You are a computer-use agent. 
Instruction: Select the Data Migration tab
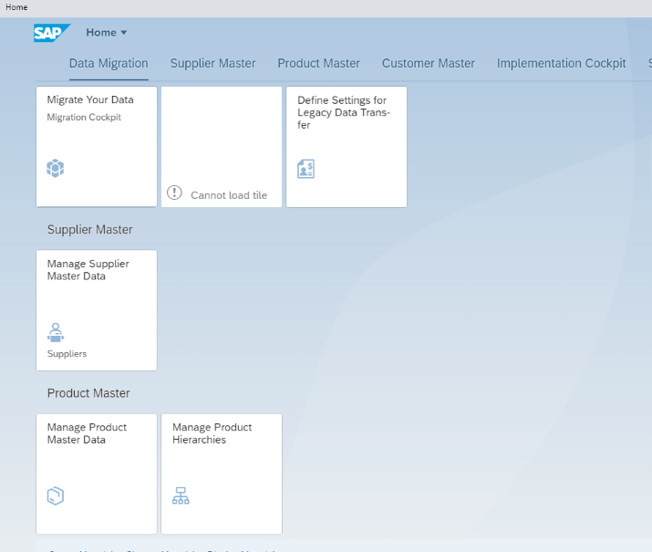click(x=109, y=63)
